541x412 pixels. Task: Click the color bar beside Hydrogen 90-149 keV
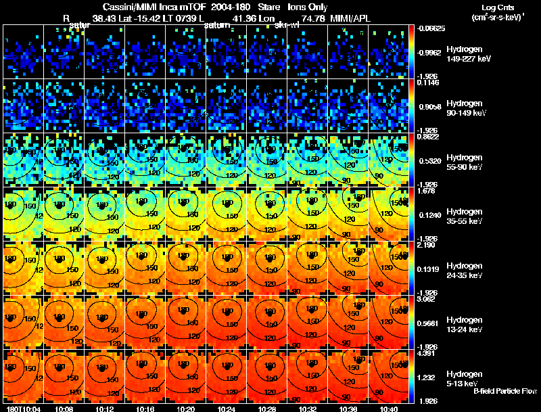(x=411, y=106)
